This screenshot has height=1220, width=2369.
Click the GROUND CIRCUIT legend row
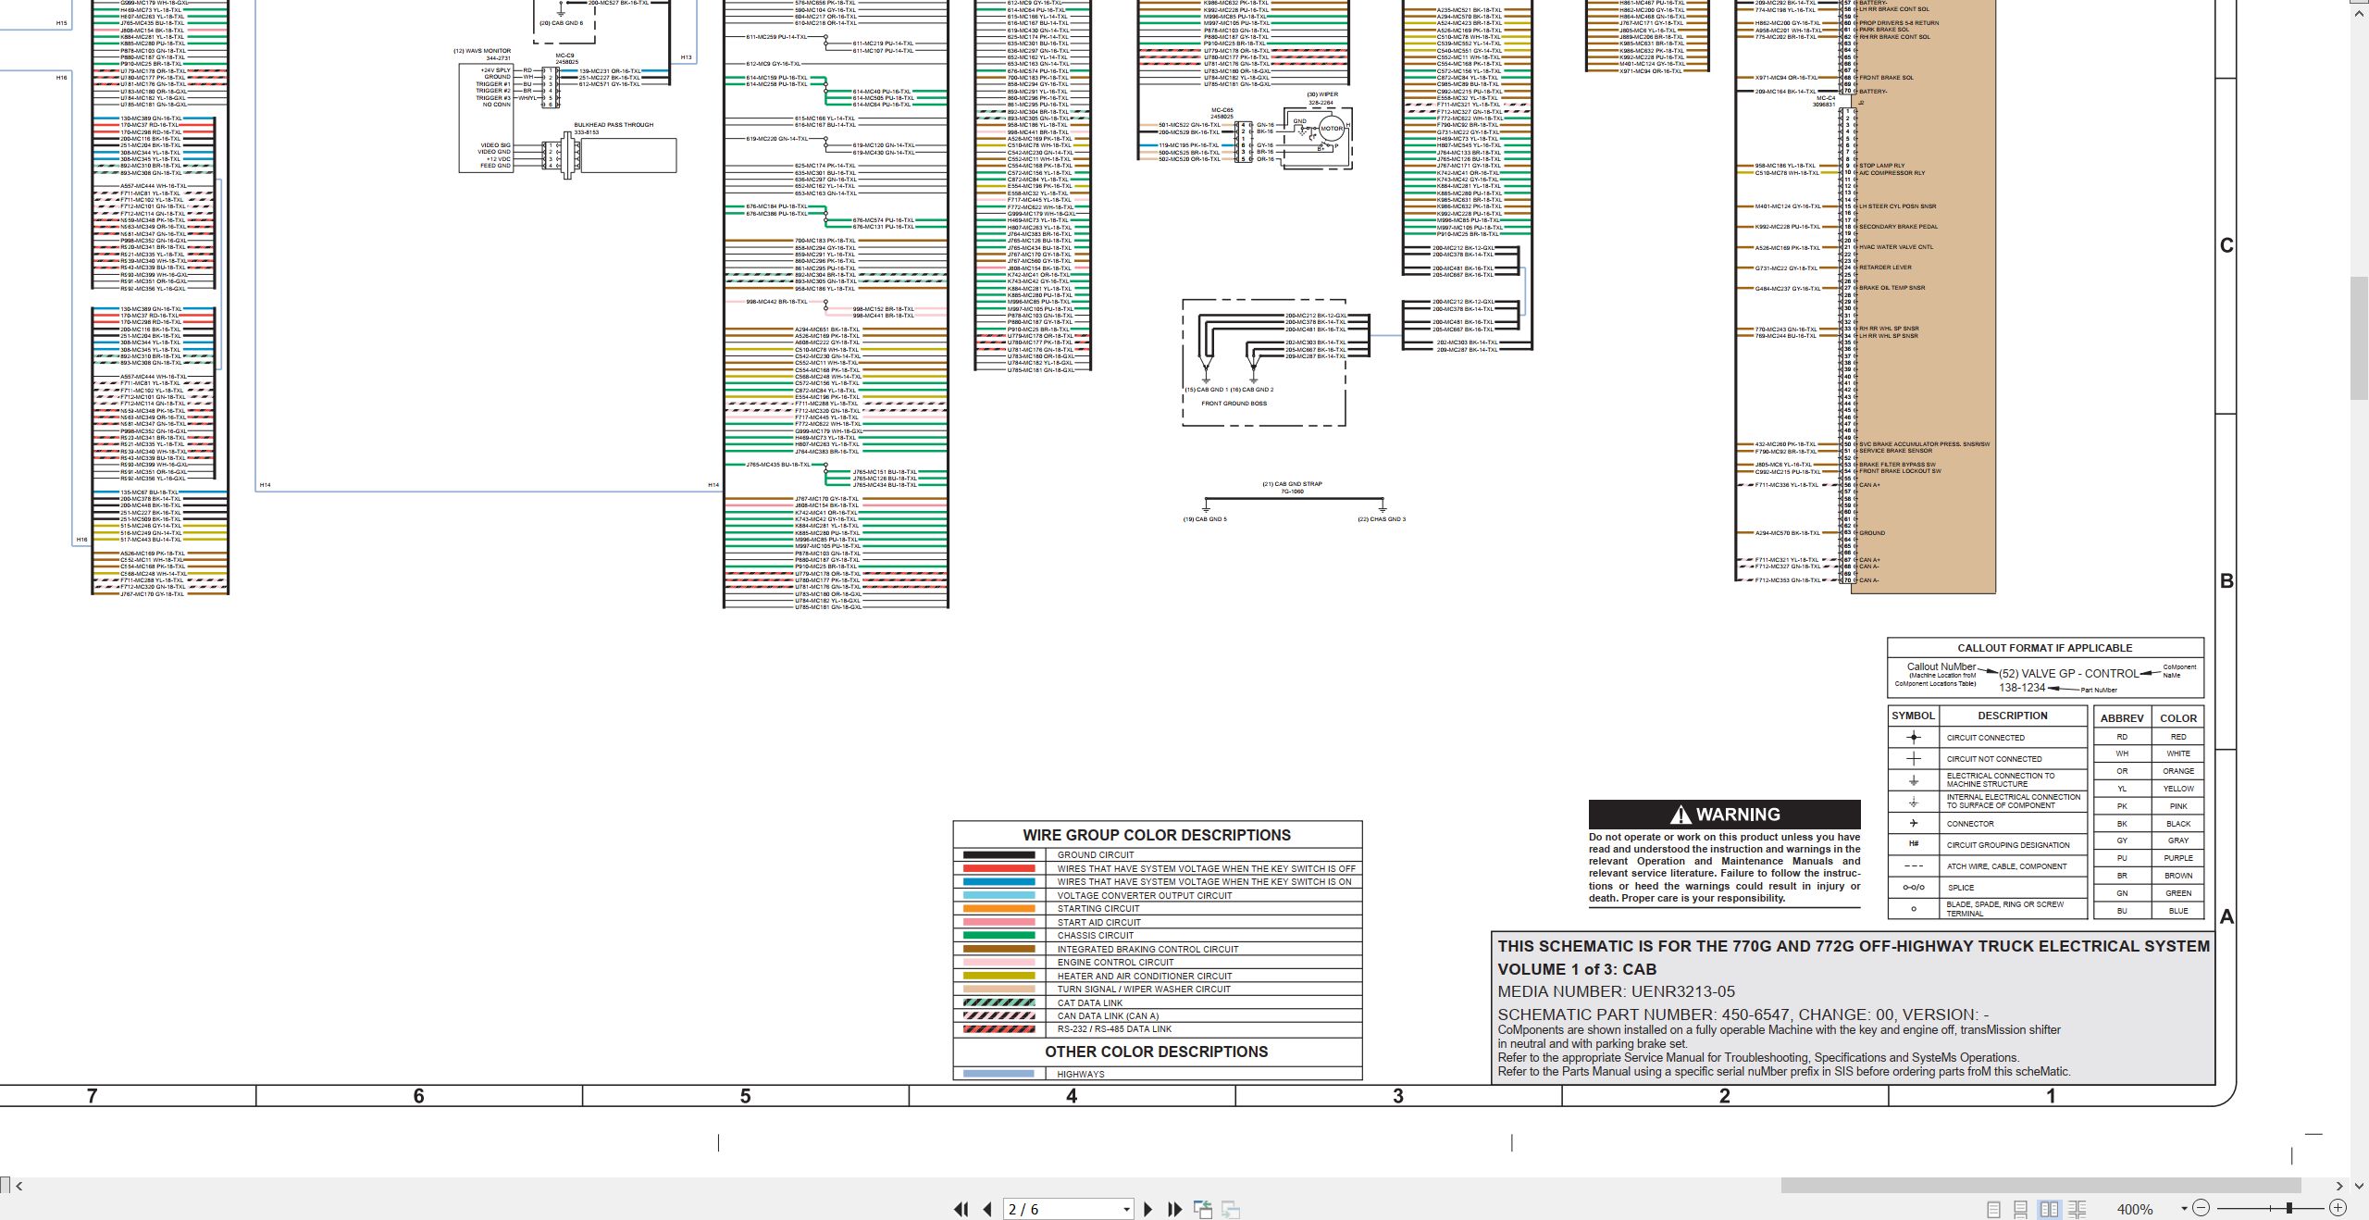pyautogui.click(x=1158, y=855)
